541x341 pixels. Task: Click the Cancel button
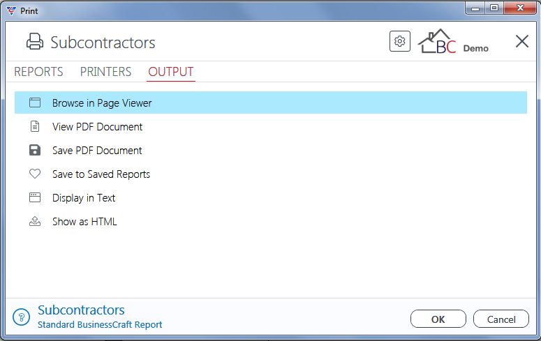pos(501,319)
